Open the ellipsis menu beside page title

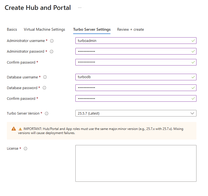click(x=80, y=8)
